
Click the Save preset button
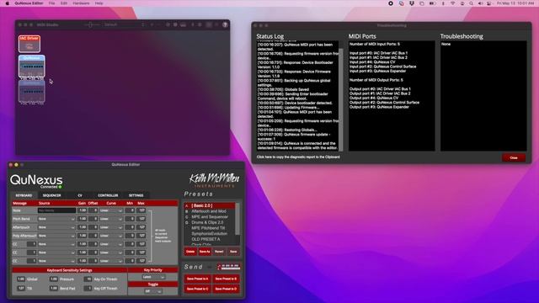[x=233, y=252]
